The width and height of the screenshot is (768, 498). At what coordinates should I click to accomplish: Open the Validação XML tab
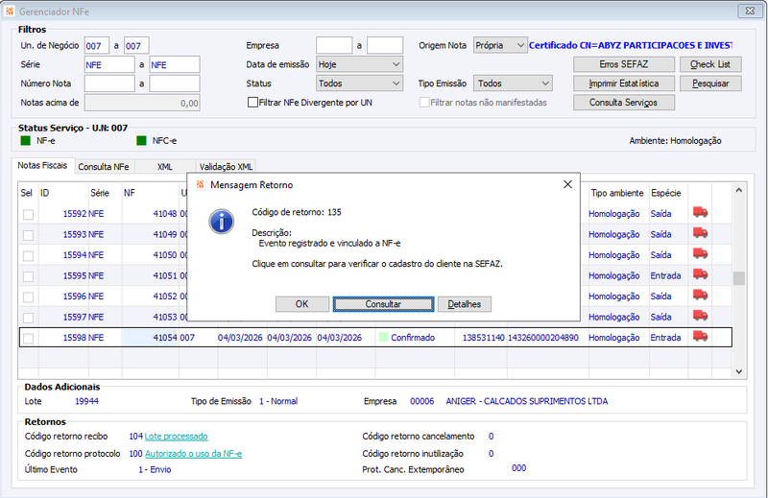point(226,167)
